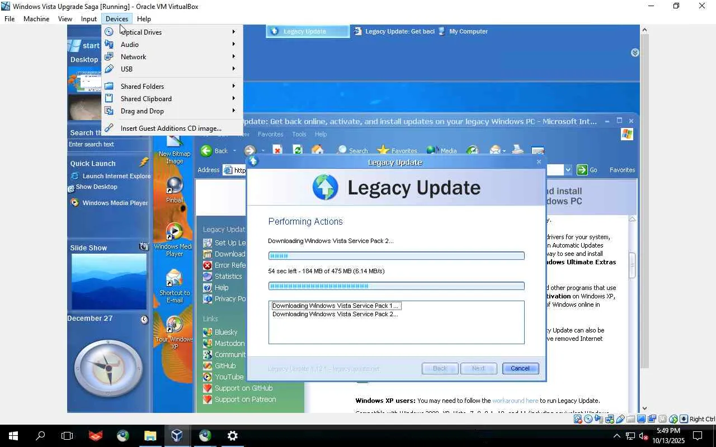Click VirtualBox hard disk activity status icon
The width and height of the screenshot is (716, 447).
coord(578,419)
